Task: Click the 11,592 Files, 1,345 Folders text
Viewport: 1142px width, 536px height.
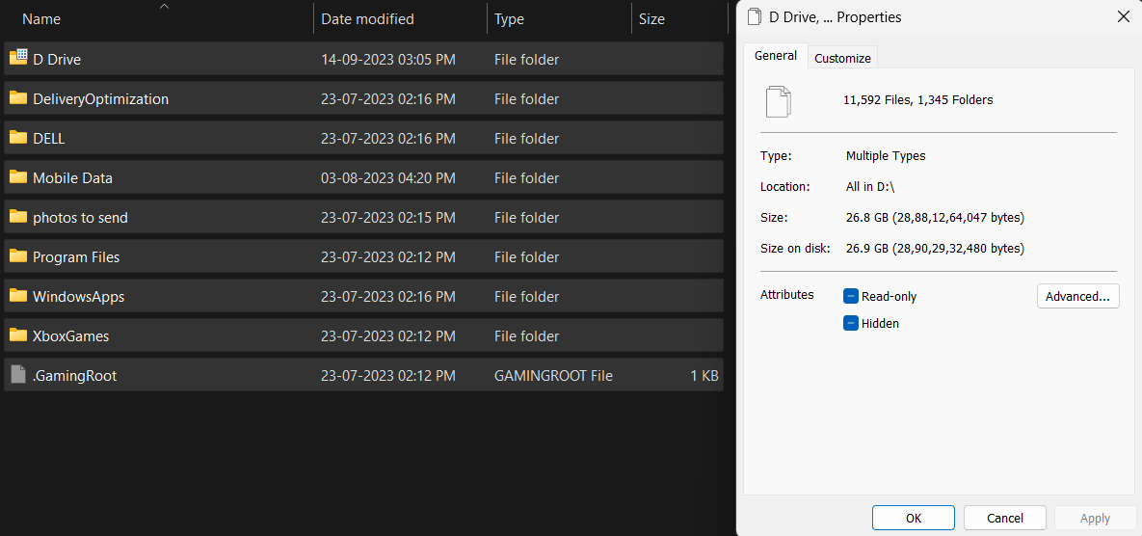Action: point(917,99)
